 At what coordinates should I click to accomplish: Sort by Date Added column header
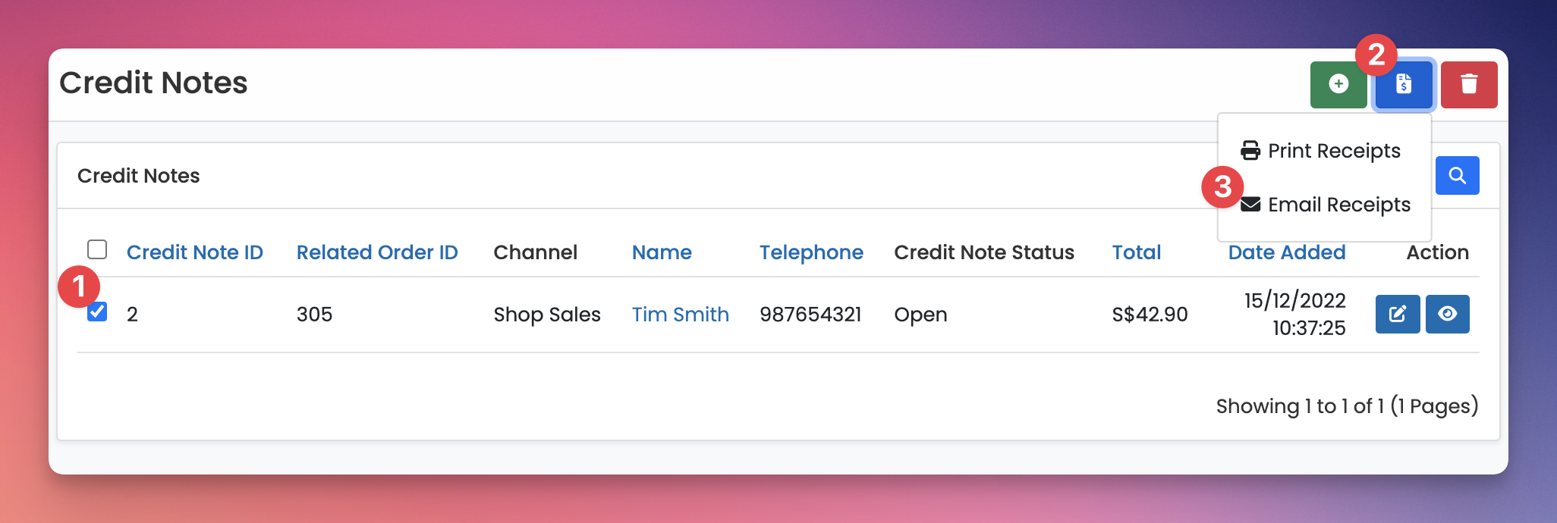[x=1286, y=252]
